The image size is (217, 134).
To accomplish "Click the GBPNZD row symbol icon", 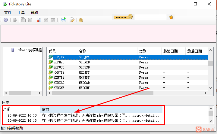I will point(51,62).
